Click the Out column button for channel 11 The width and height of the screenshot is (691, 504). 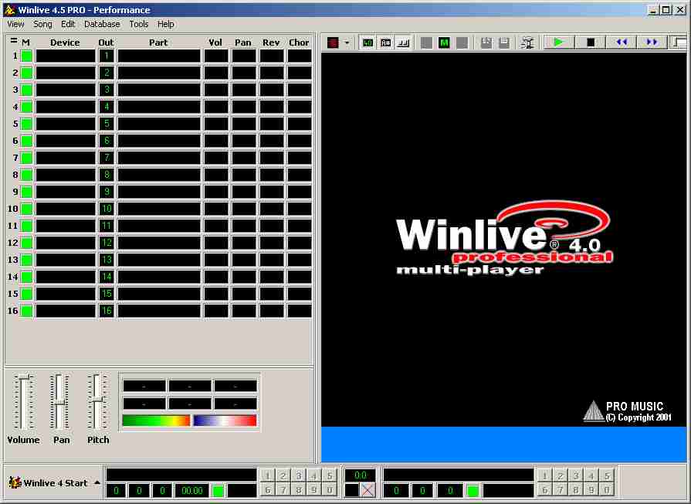point(107,226)
